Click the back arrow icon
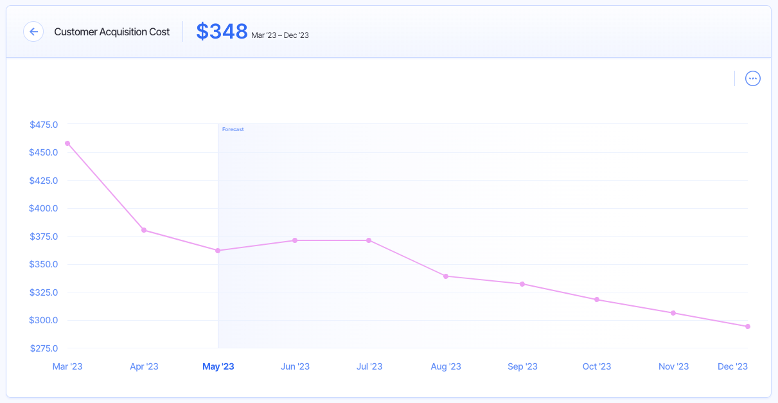The image size is (778, 403). point(33,31)
